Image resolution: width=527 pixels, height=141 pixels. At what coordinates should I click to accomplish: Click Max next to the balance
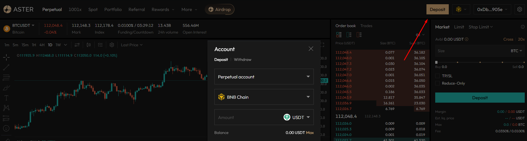[310, 133]
